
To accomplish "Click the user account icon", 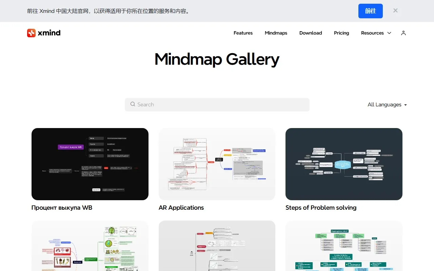I will [x=403, y=33].
